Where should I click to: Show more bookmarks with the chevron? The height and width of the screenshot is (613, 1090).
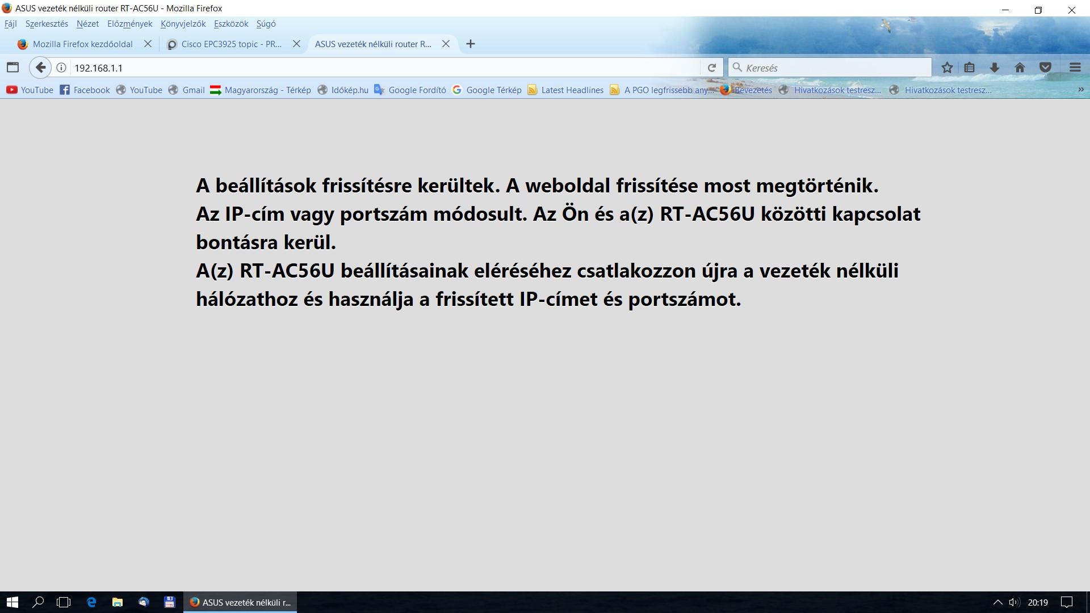coord(1081,90)
